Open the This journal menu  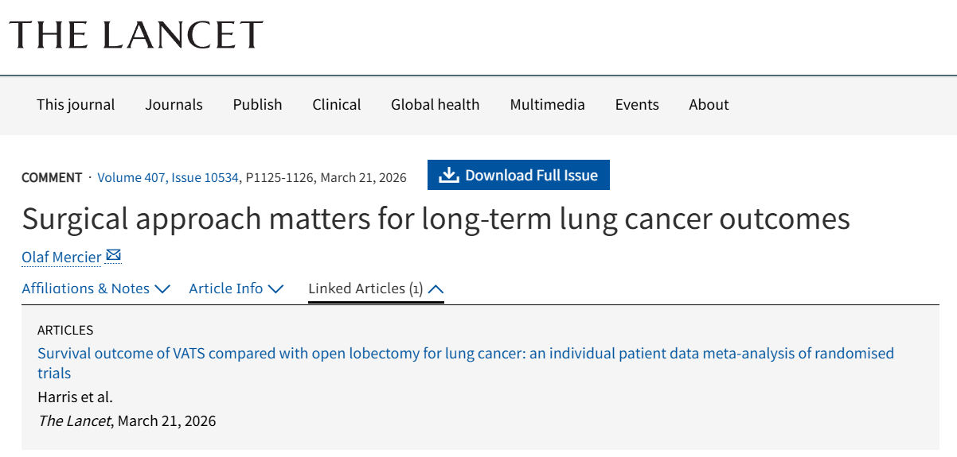pyautogui.click(x=76, y=105)
